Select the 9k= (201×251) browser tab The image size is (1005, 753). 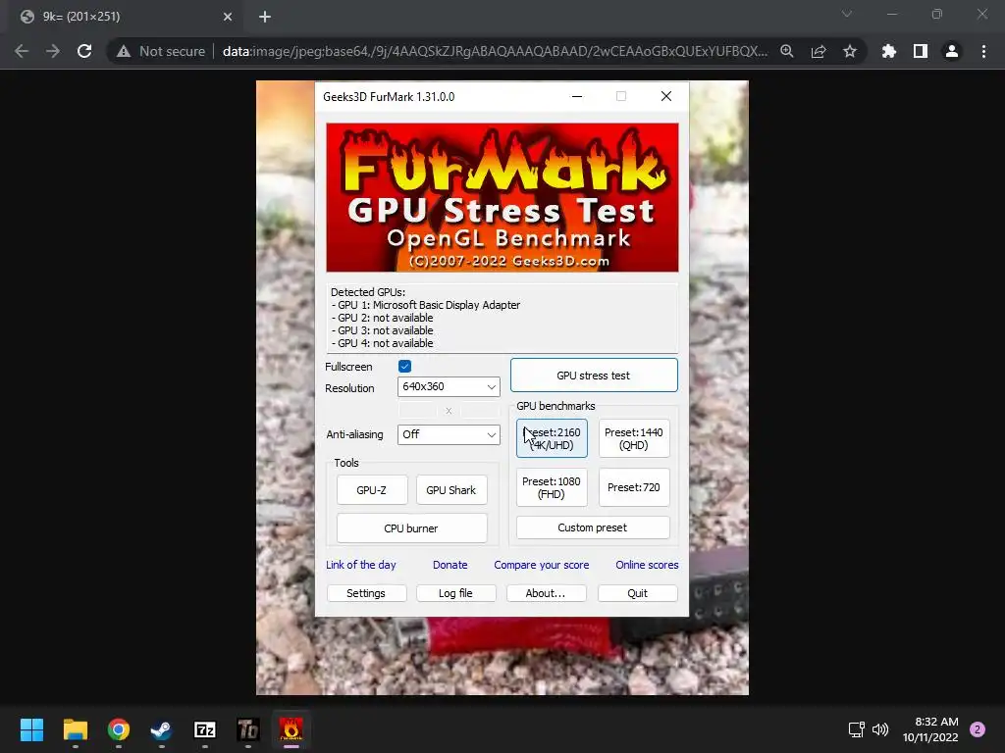click(x=126, y=17)
